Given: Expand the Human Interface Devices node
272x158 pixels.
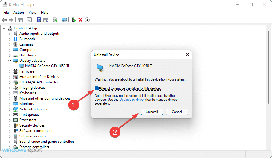Looking at the screenshot, I should [x=10, y=77].
